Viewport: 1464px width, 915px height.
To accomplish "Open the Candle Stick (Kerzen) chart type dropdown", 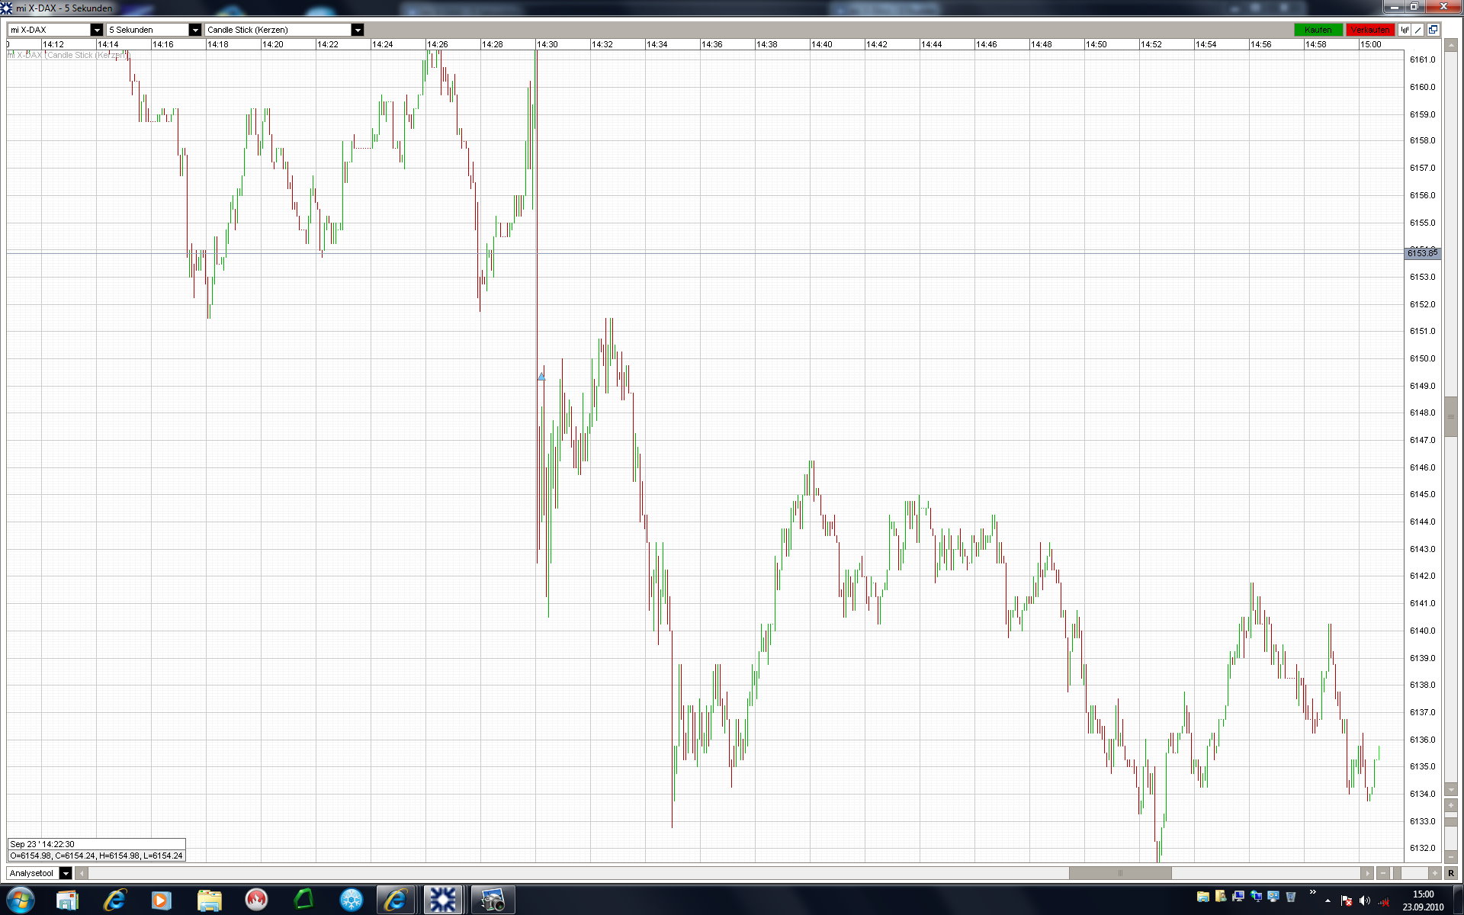I will pos(357,30).
